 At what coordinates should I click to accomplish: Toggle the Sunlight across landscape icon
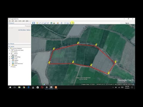click(54, 23)
